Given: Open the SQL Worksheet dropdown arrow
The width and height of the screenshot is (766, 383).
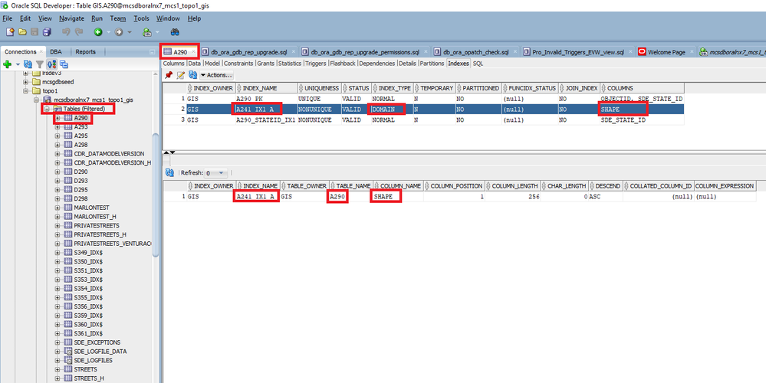Looking at the screenshot, I should click(x=157, y=32).
